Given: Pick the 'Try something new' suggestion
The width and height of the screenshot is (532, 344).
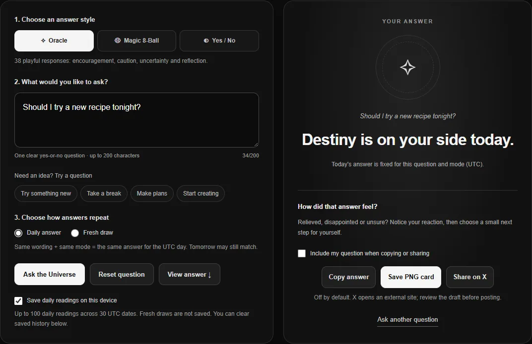Looking at the screenshot, I should click(x=46, y=194).
